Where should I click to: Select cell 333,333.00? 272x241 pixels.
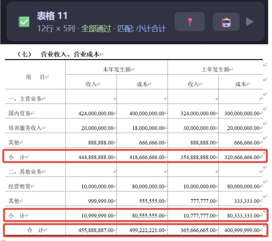247,201
